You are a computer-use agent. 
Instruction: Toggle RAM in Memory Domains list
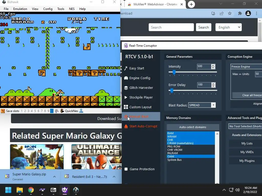[191, 133]
